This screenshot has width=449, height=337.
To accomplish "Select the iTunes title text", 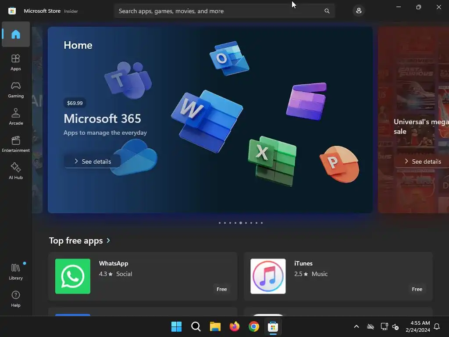I will [x=303, y=263].
